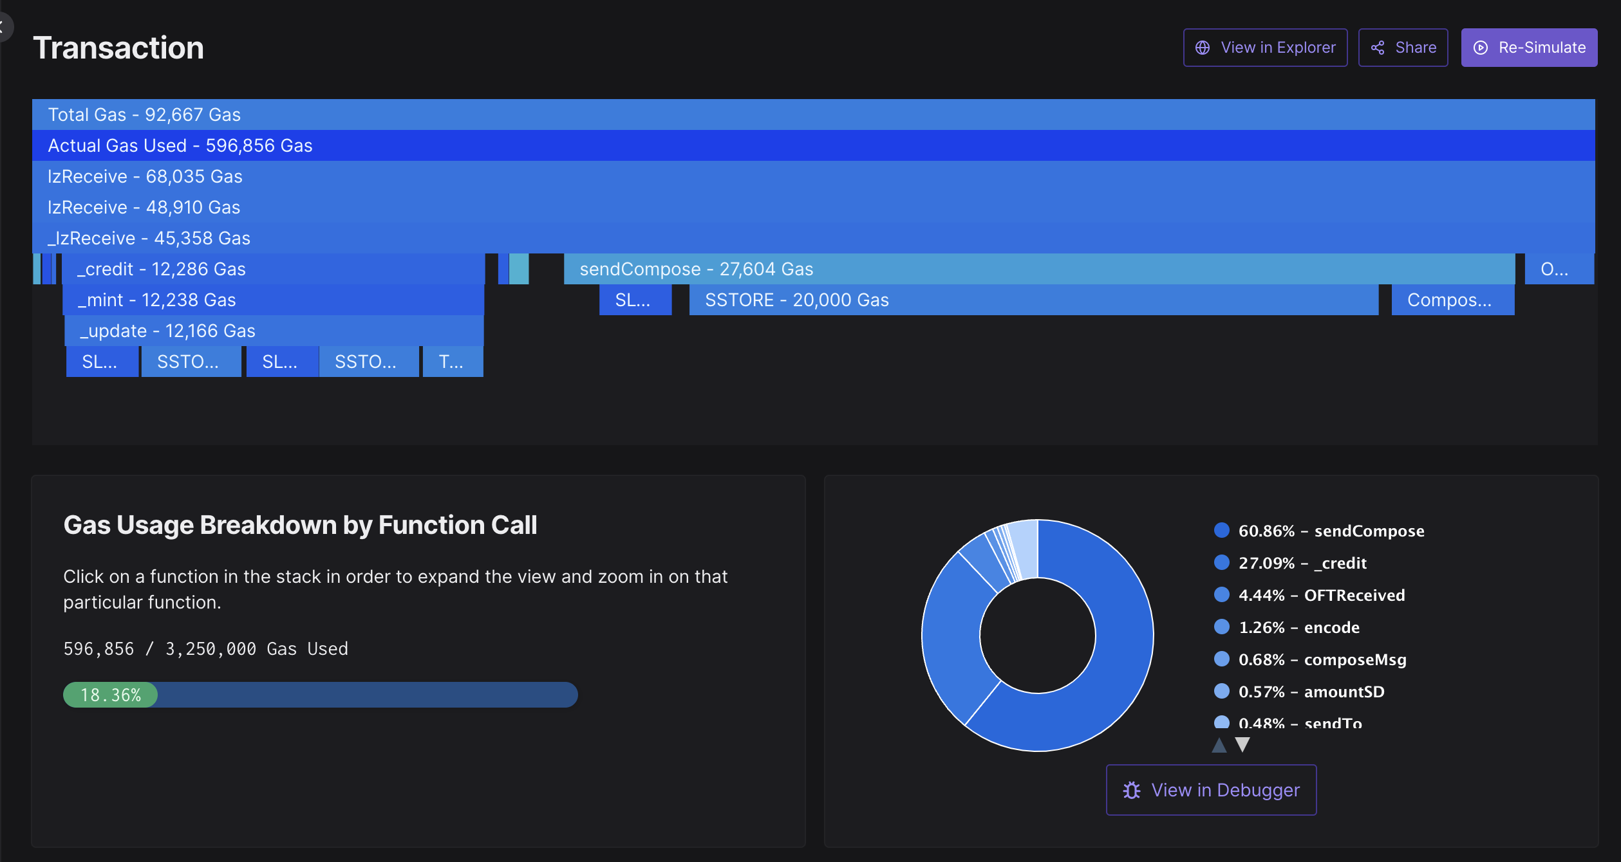Click the globe icon in View in Explorer

1202,48
